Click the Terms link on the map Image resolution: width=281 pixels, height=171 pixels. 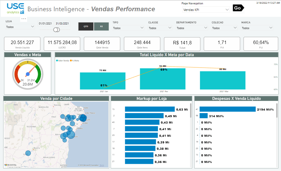click(x=102, y=165)
